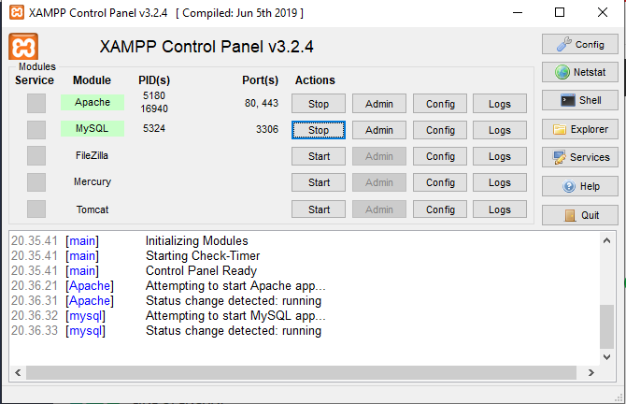Open the Apache Logs menu
Viewport: 626px width, 404px height.
pos(500,104)
